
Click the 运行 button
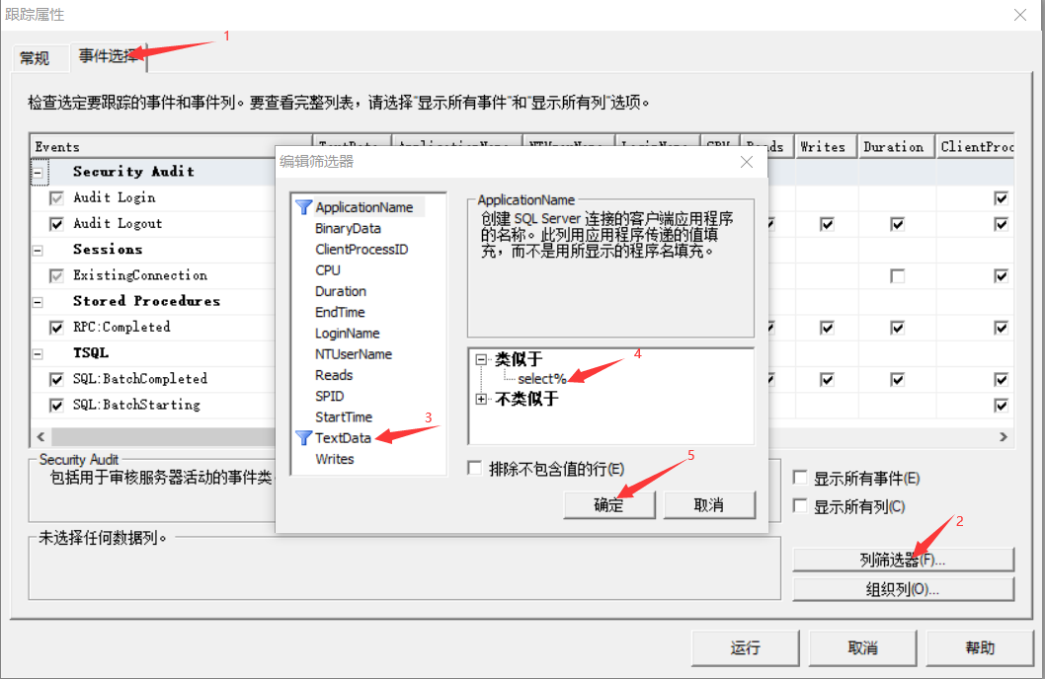coord(745,647)
